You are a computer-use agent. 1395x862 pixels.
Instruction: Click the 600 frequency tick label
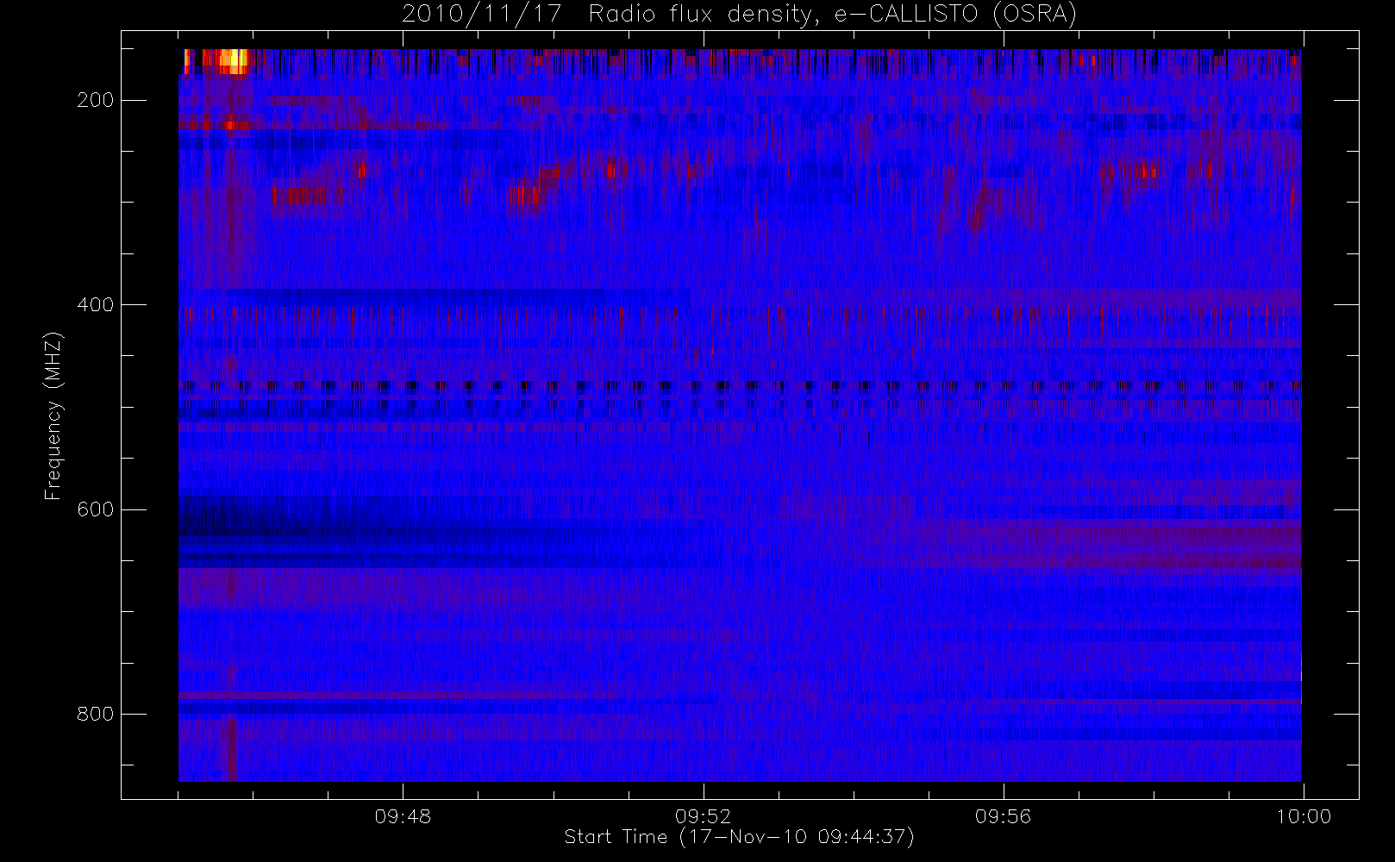(95, 509)
